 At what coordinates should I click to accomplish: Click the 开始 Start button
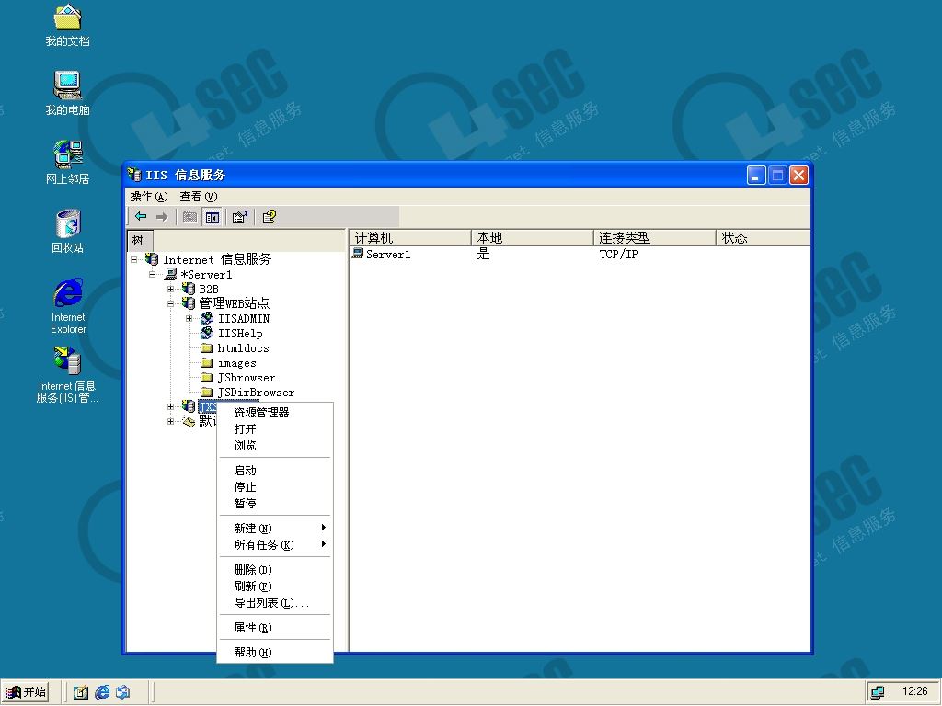(26, 692)
